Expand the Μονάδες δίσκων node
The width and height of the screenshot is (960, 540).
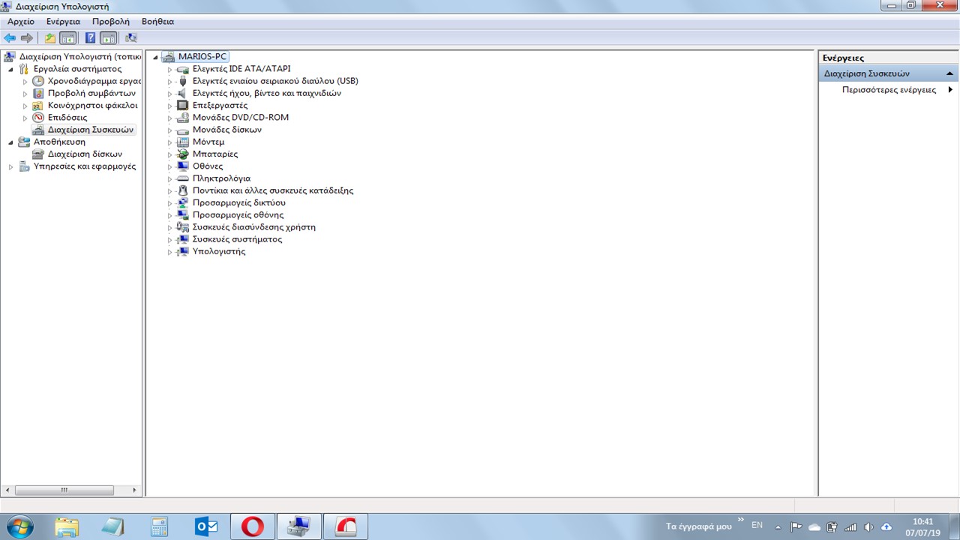(169, 130)
